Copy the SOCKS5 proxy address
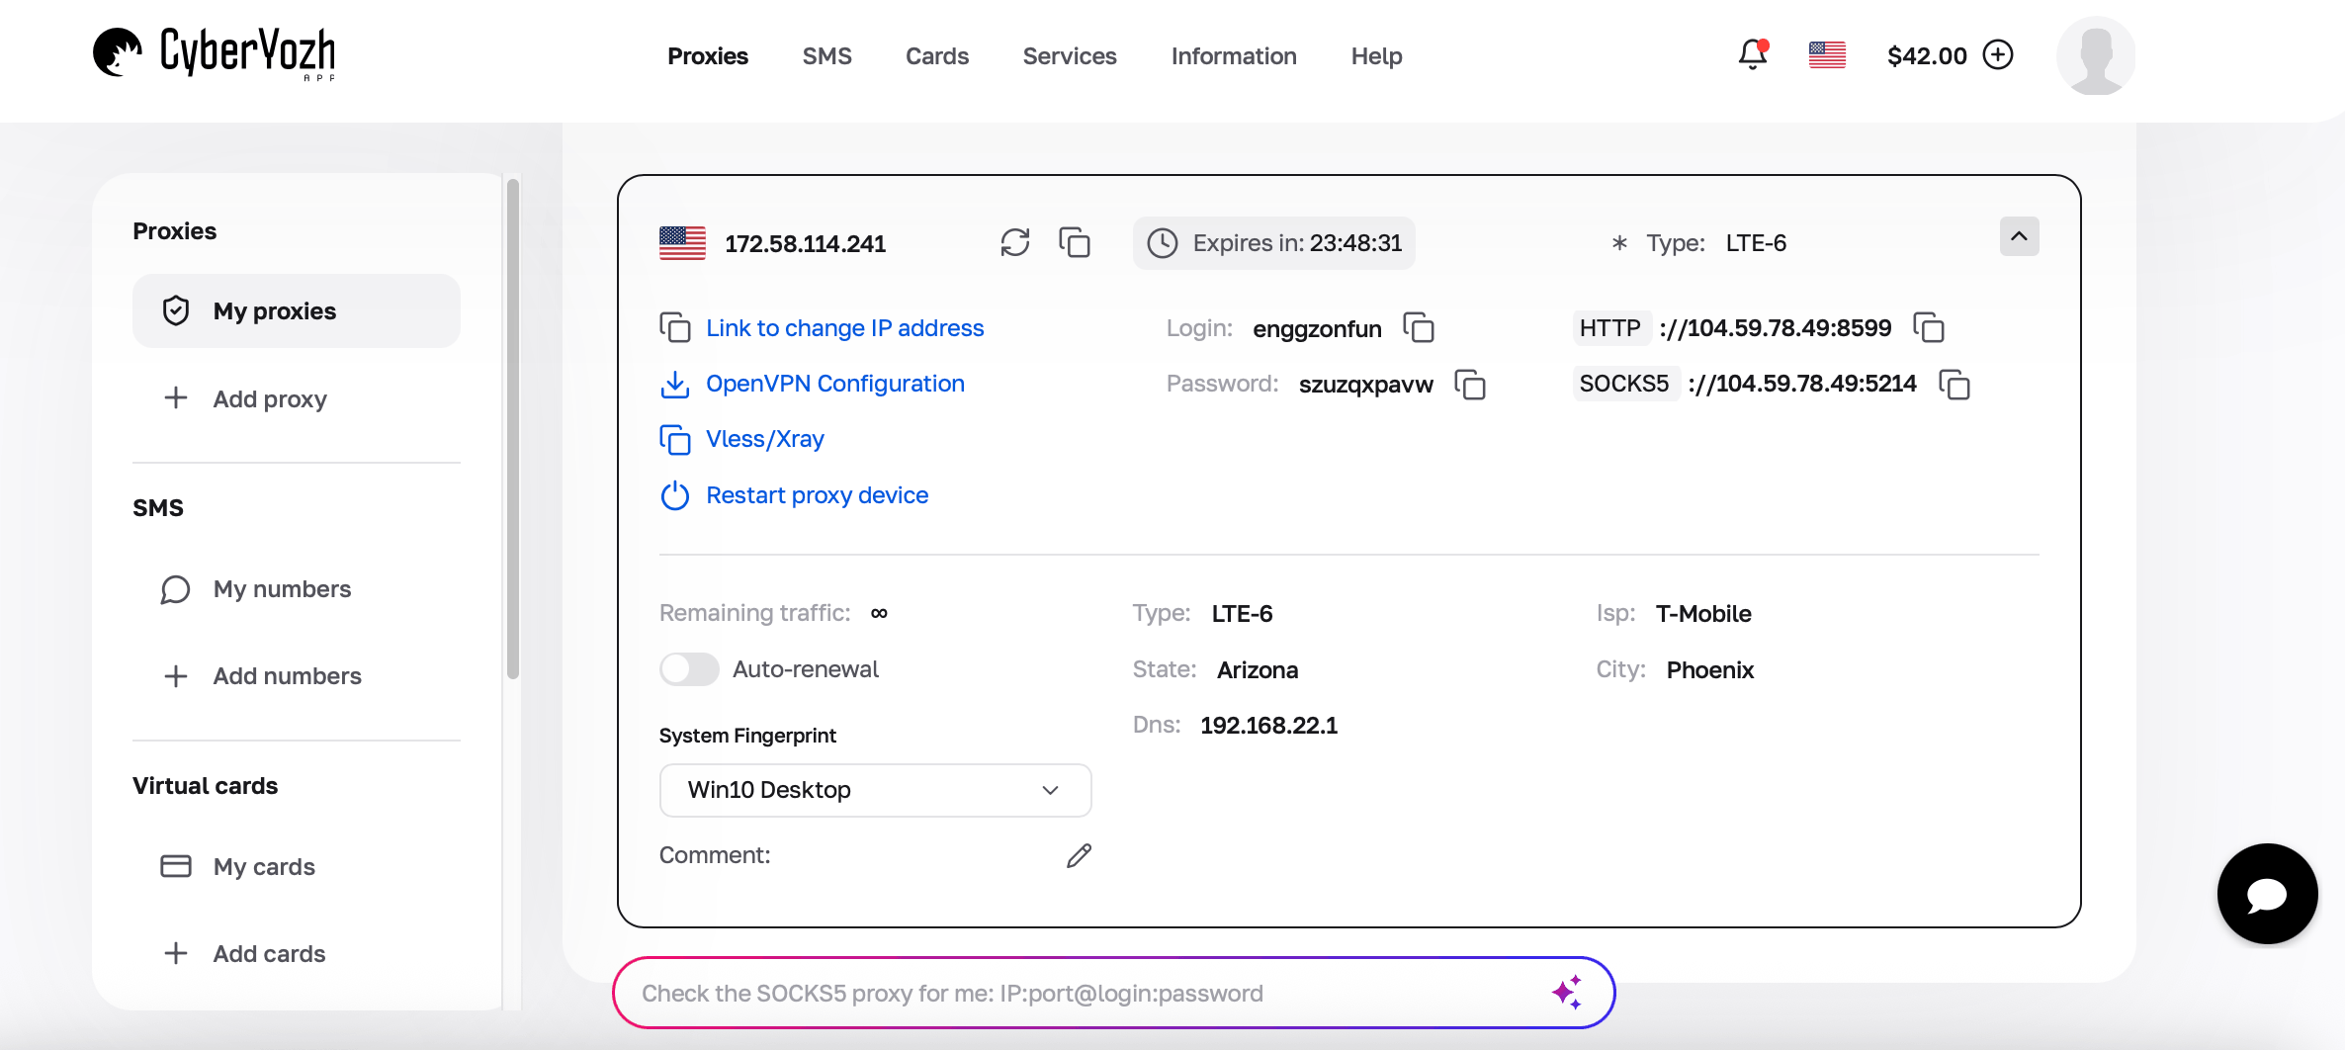Viewport: 2345px width, 1050px height. (1955, 386)
